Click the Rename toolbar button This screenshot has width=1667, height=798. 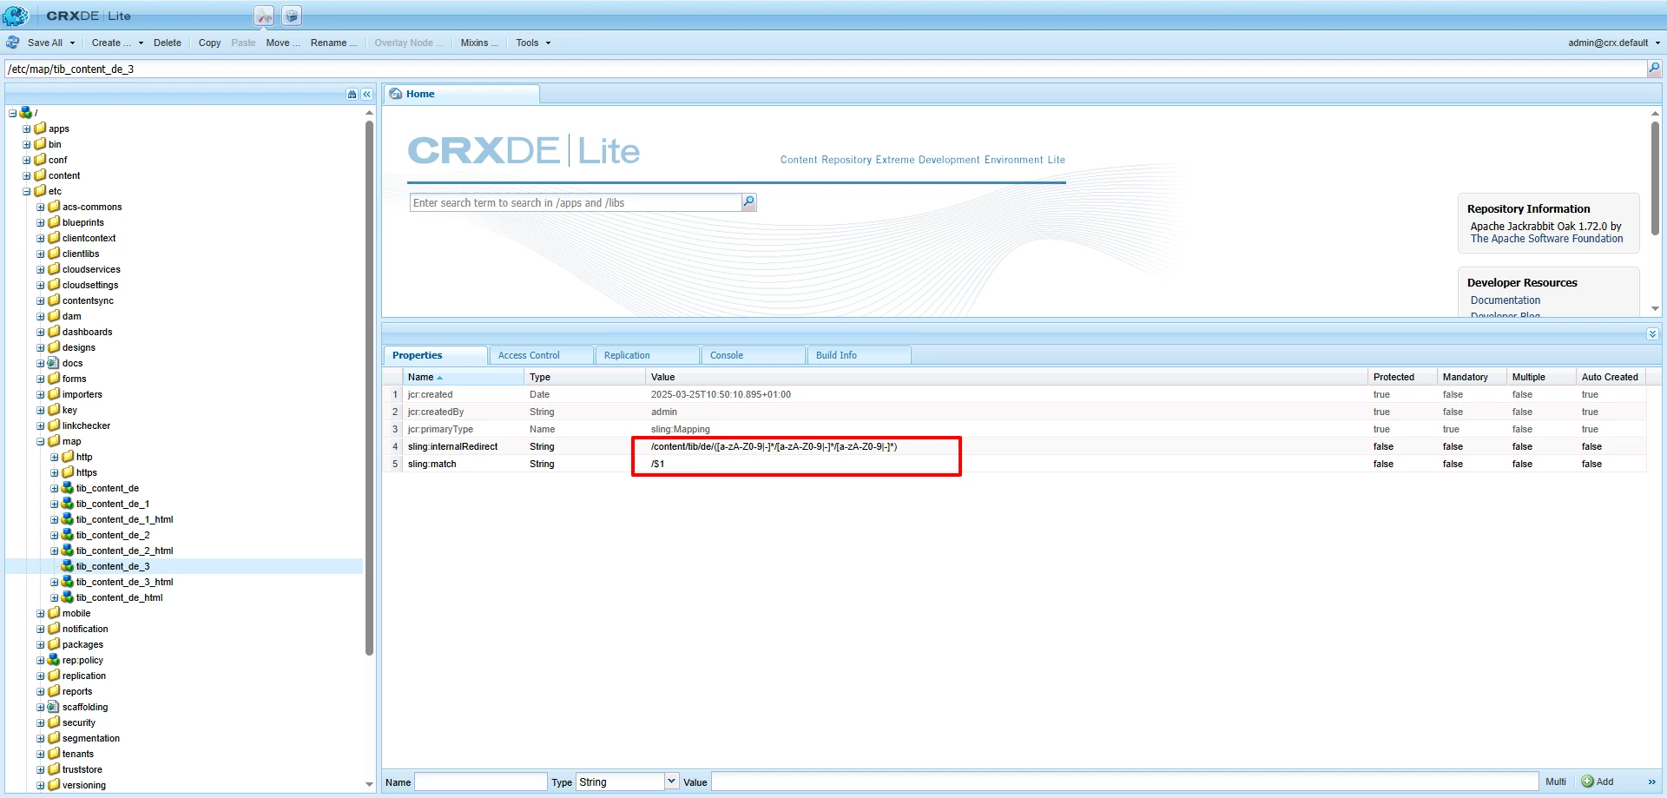333,43
